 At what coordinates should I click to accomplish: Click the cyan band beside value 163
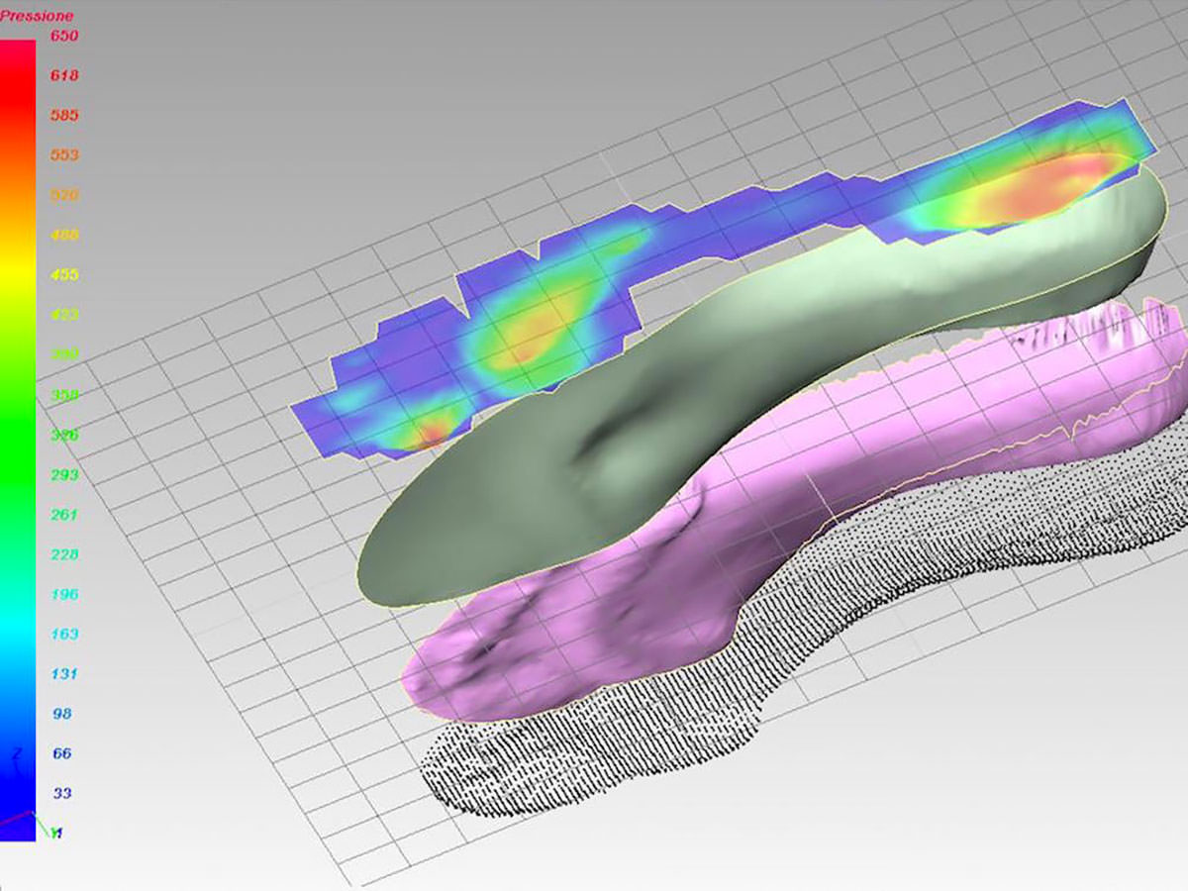18,635
